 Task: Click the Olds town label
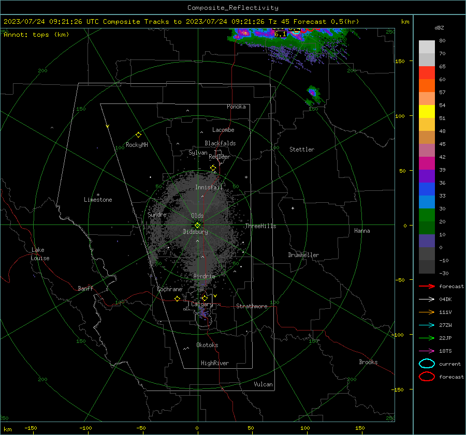point(197,216)
